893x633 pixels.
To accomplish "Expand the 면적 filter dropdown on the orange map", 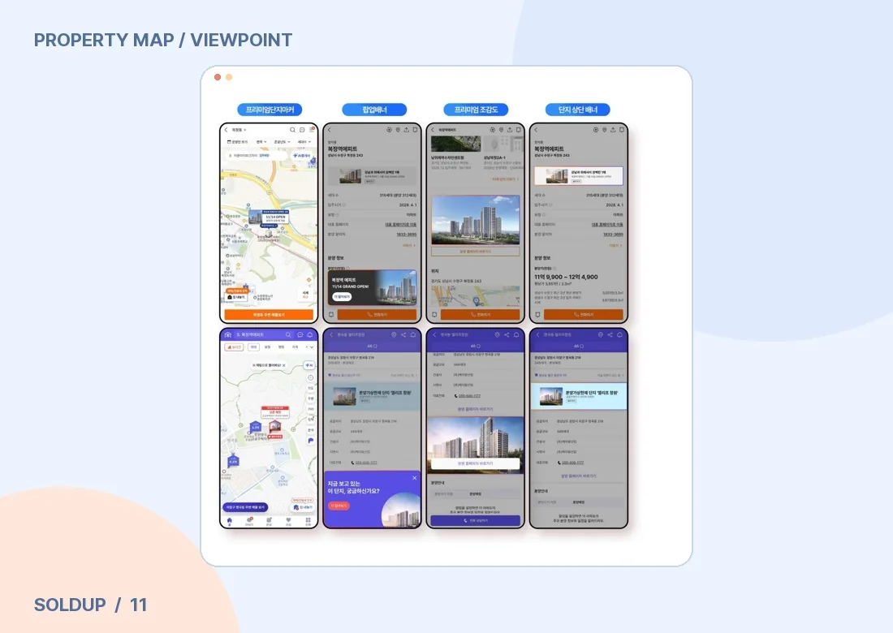I will point(261,142).
